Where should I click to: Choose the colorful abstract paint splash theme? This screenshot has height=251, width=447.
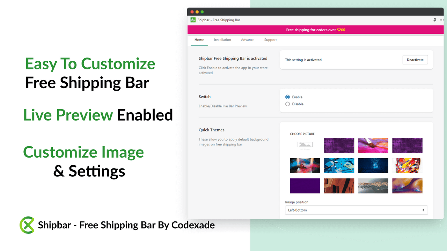[x=407, y=166]
